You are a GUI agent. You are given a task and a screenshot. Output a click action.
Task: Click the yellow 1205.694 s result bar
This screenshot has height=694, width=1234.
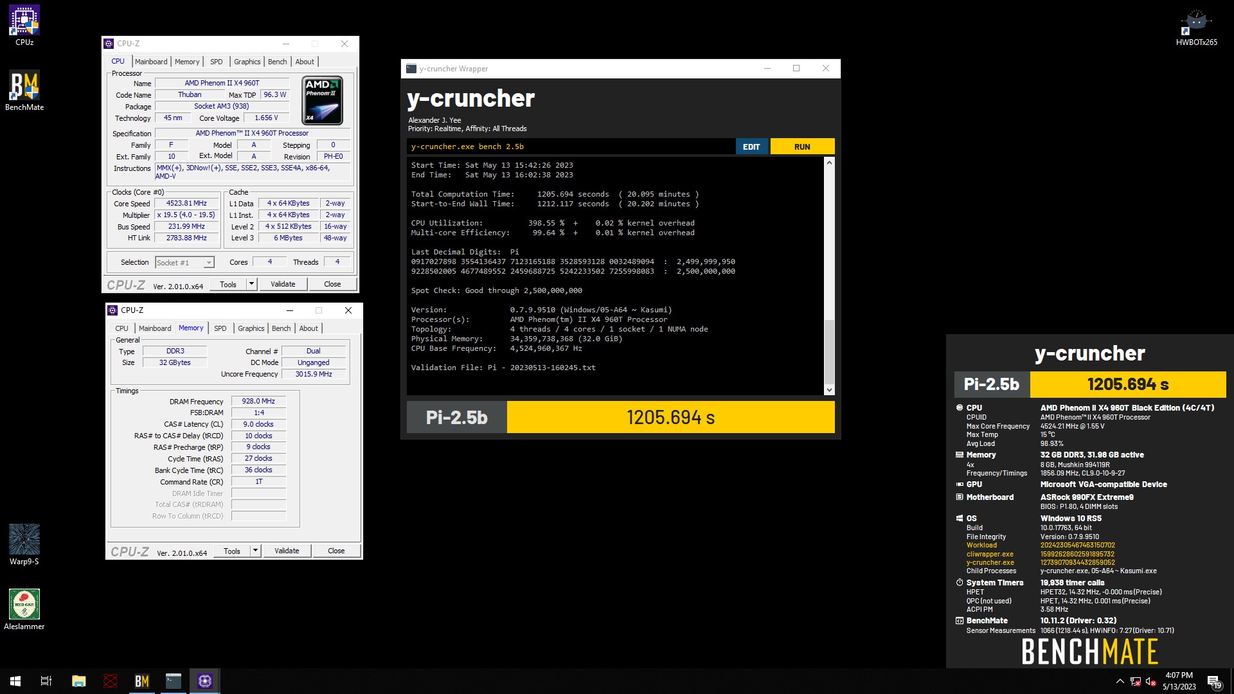click(670, 417)
